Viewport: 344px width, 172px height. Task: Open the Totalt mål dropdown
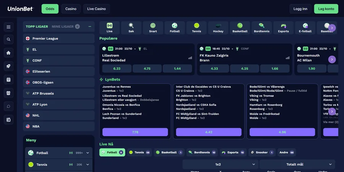297,164
